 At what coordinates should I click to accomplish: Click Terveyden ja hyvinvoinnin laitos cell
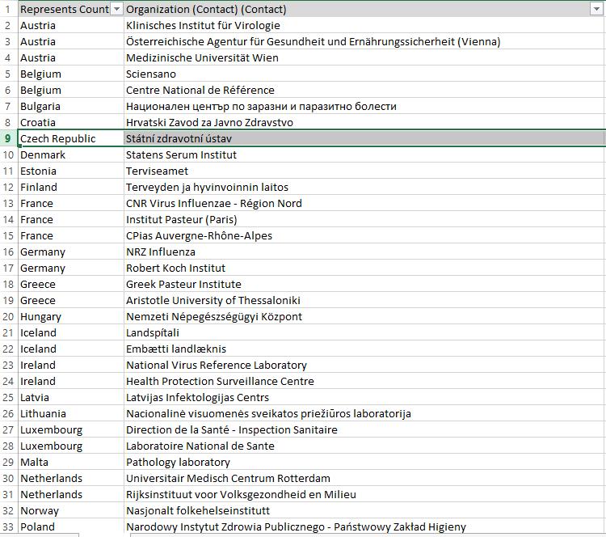(364, 188)
